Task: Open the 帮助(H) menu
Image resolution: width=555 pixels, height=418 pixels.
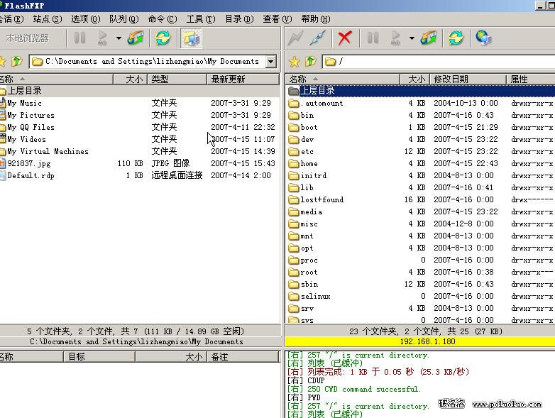Action: click(x=315, y=18)
